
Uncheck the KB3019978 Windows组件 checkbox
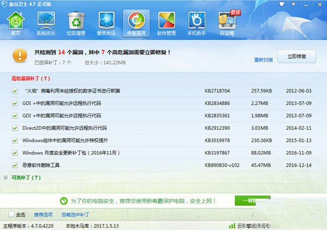(15, 140)
